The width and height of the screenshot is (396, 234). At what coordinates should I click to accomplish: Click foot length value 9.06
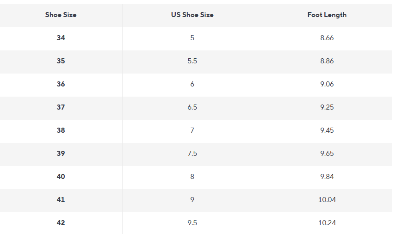pos(327,84)
